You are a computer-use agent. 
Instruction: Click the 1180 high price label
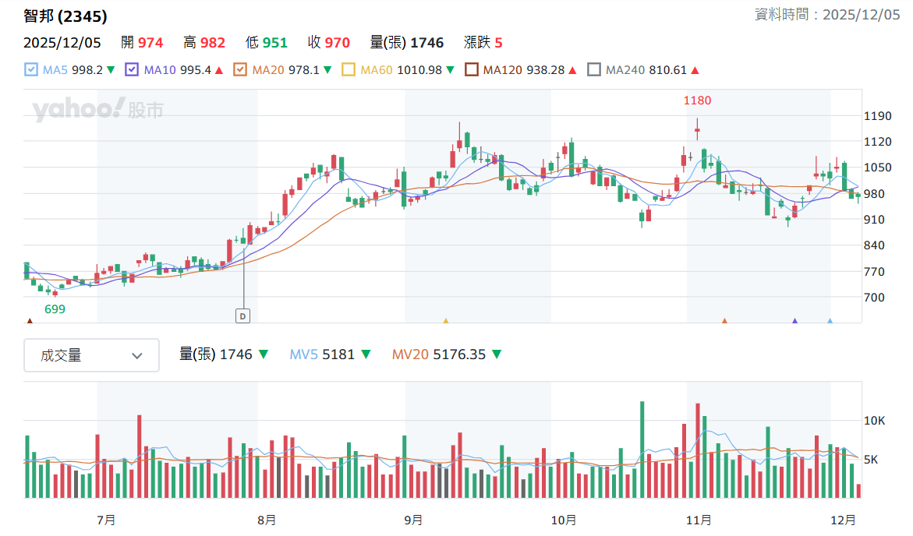click(x=697, y=100)
